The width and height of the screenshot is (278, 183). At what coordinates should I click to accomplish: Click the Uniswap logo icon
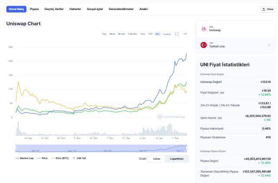(x=204, y=29)
